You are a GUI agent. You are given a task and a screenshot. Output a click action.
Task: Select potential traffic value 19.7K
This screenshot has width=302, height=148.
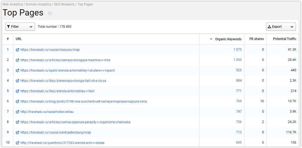click(292, 101)
